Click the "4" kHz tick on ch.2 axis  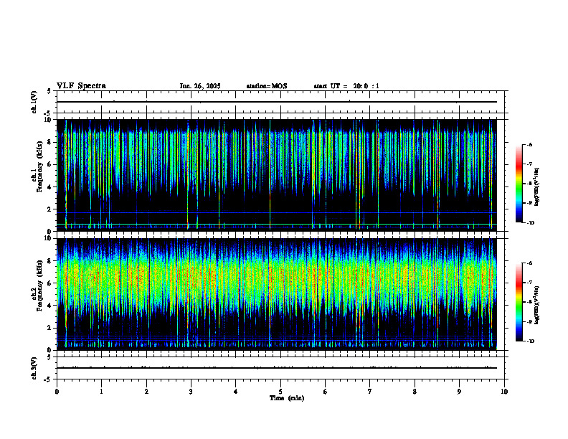pyautogui.click(x=50, y=306)
